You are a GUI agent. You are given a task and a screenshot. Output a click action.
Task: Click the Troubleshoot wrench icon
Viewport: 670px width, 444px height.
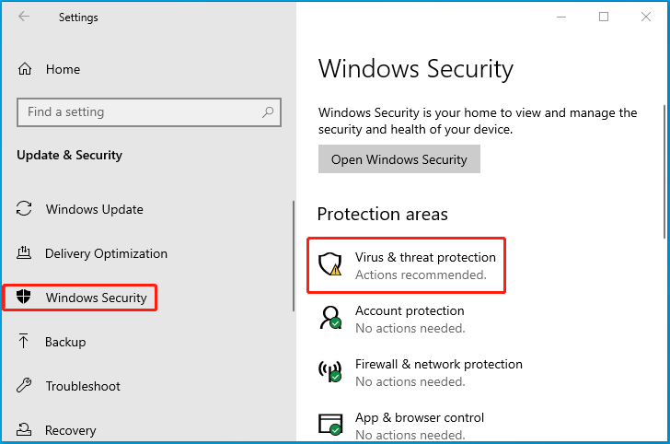[25, 386]
